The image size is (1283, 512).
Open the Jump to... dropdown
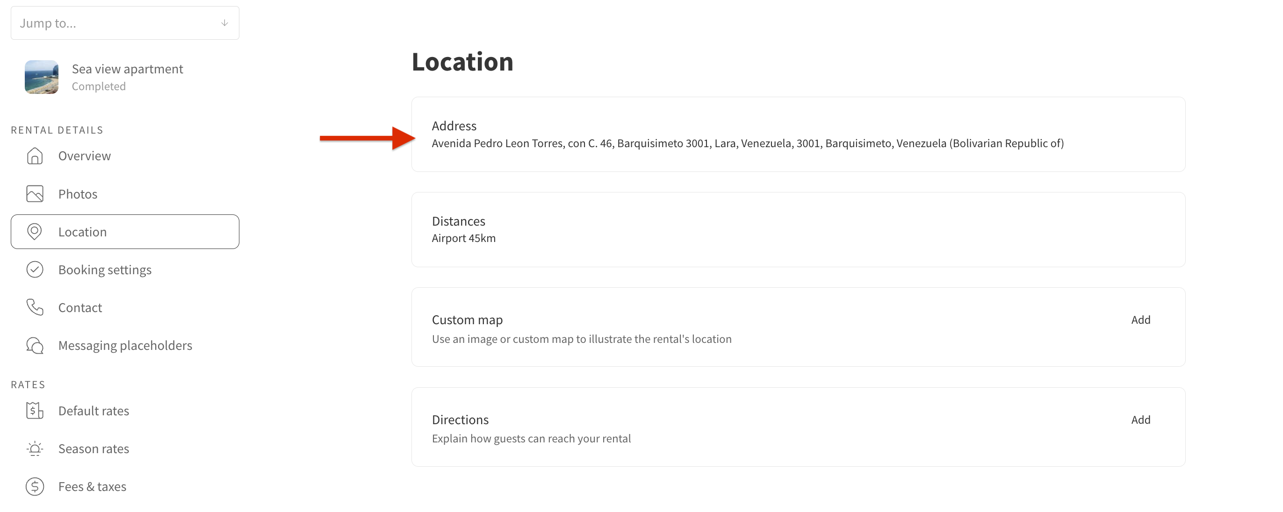pyautogui.click(x=124, y=23)
